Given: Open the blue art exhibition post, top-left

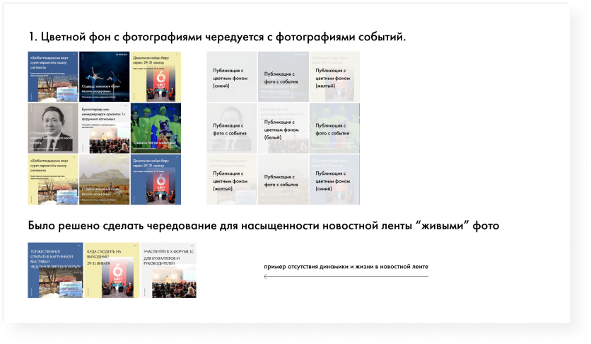Looking at the screenshot, I should pos(53,76).
